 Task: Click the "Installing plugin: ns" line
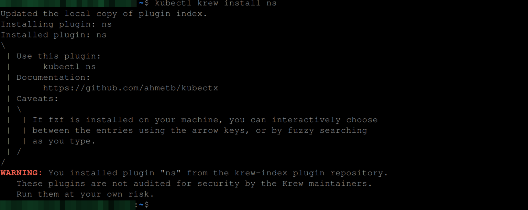56,24
